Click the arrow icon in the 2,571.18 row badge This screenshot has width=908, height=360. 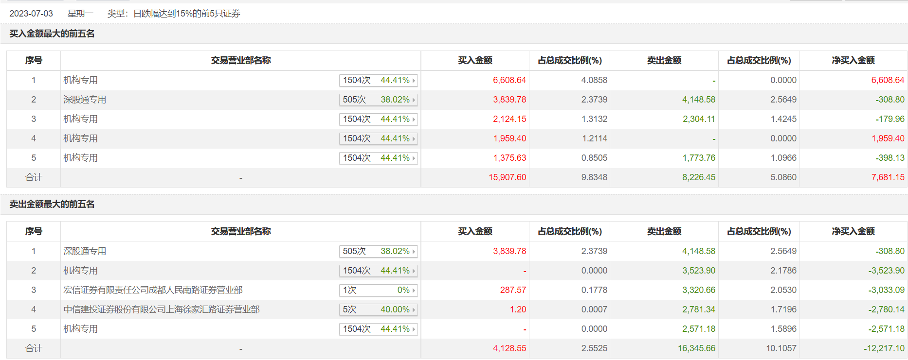coord(414,329)
